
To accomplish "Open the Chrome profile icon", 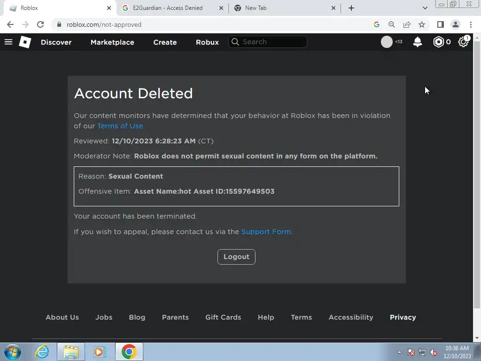I will point(456,24).
